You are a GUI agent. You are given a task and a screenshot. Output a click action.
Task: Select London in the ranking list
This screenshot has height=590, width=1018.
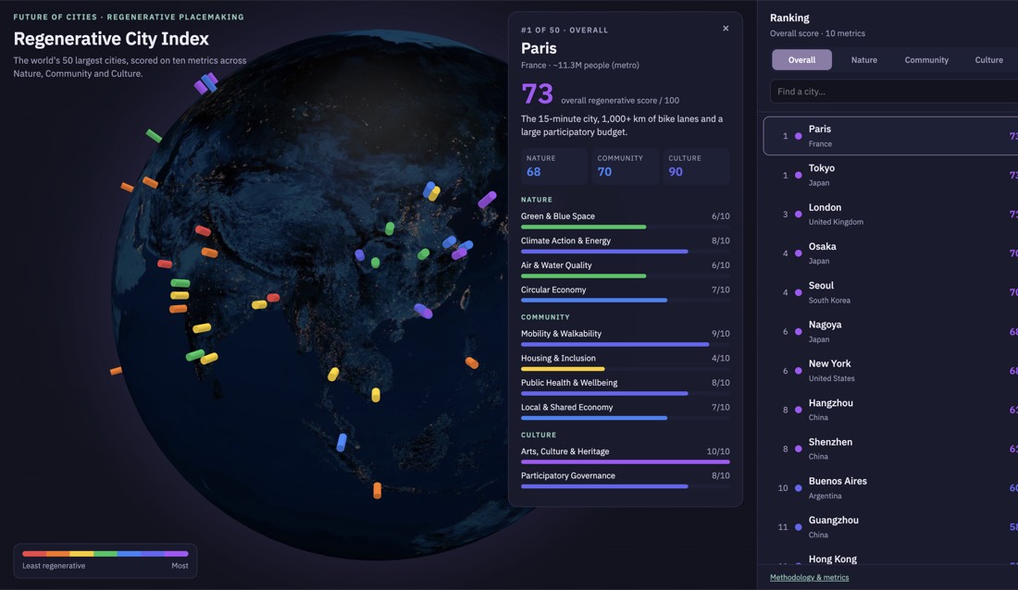(890, 215)
